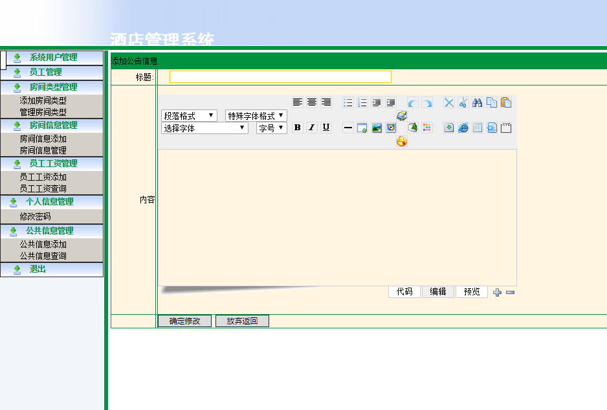
Task: Switch to the 代码 tab
Action: 404,292
